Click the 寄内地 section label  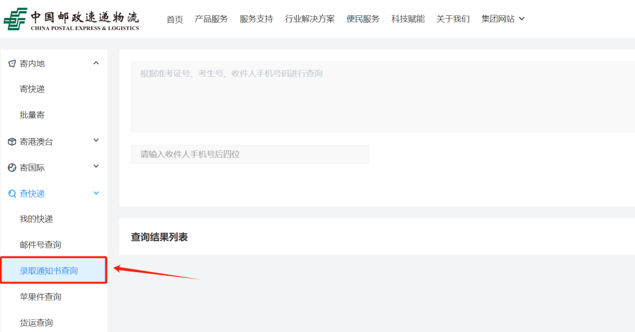click(32, 64)
